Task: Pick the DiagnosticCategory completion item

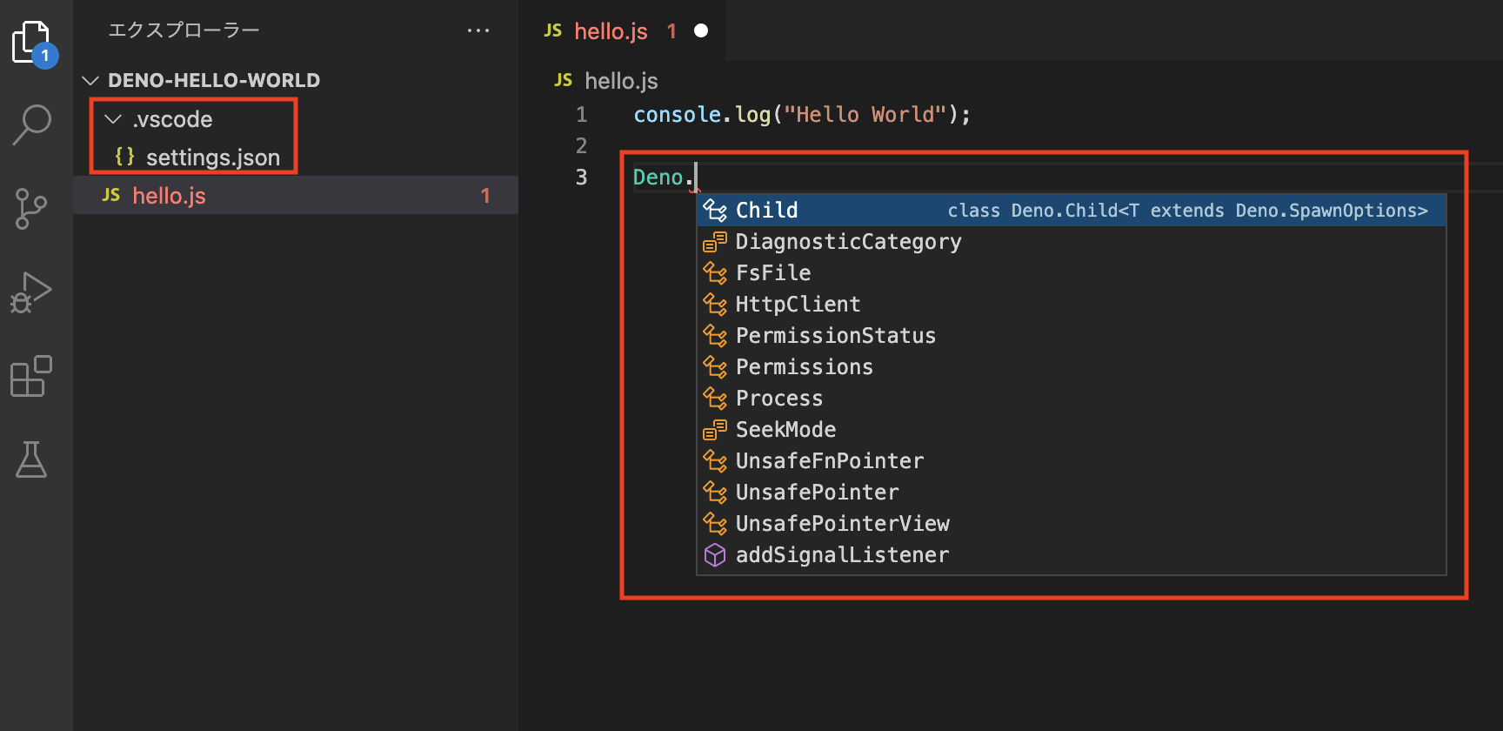Action: (x=848, y=242)
